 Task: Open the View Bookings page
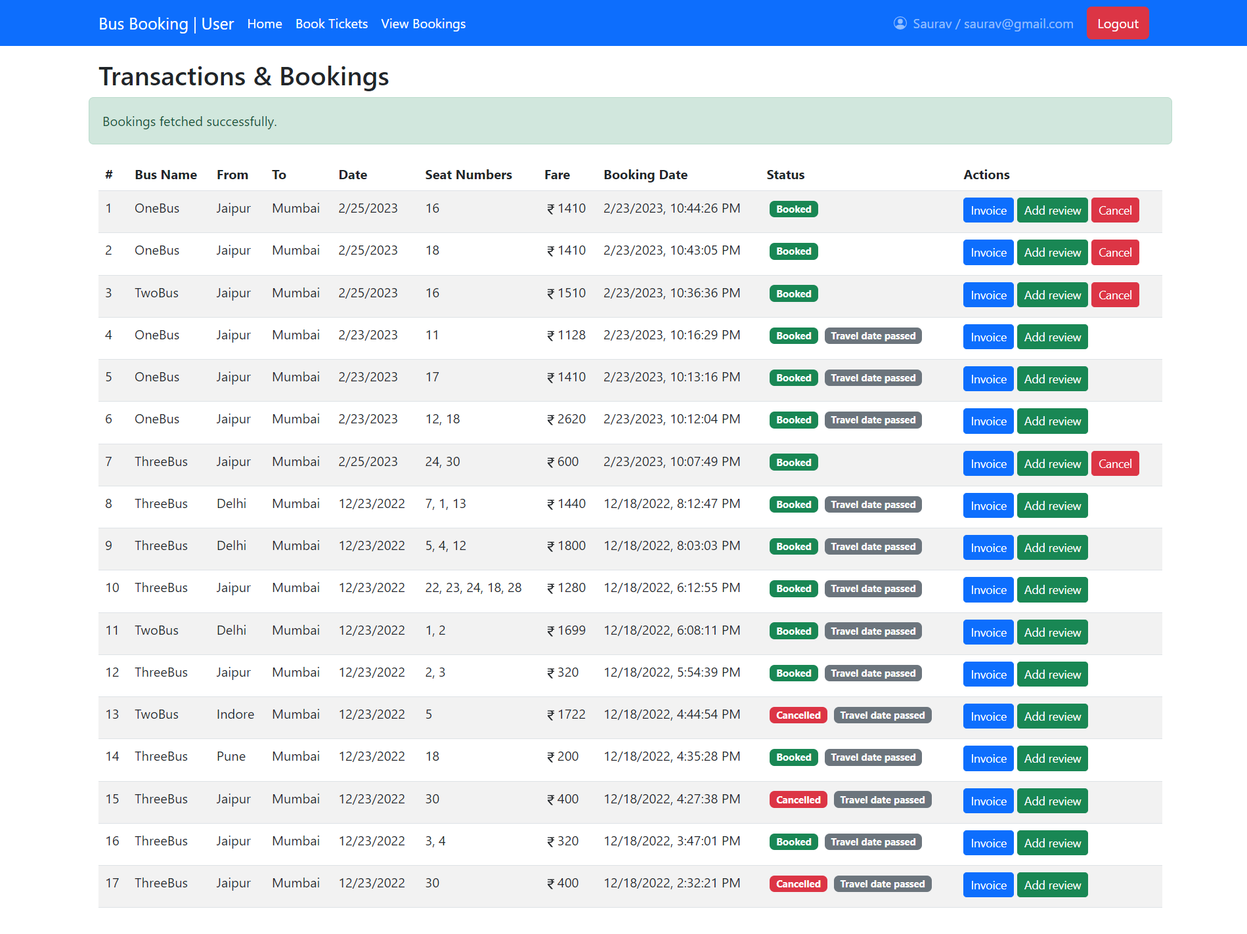(x=423, y=24)
